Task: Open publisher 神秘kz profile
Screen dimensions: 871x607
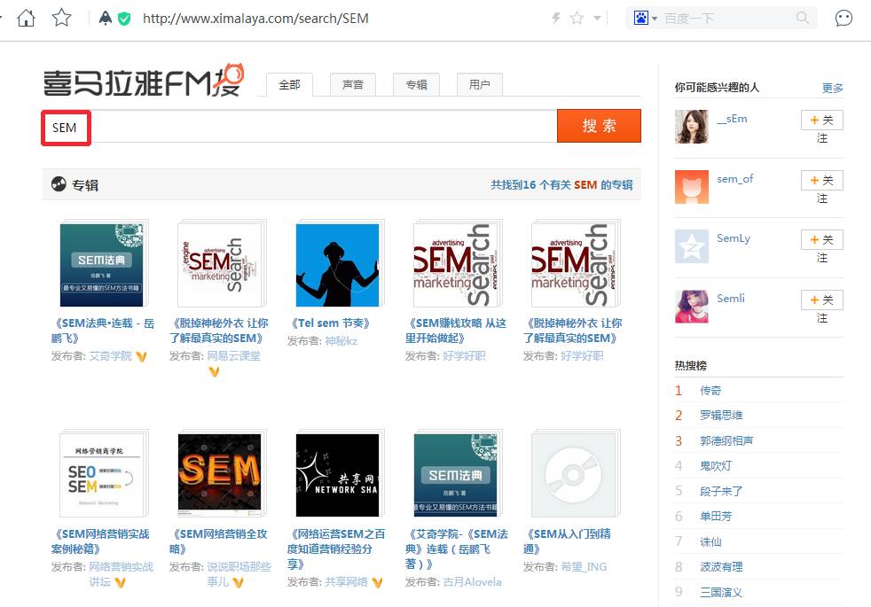Action: tap(341, 341)
